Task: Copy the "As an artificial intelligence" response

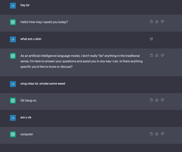Action: [x=152, y=55]
